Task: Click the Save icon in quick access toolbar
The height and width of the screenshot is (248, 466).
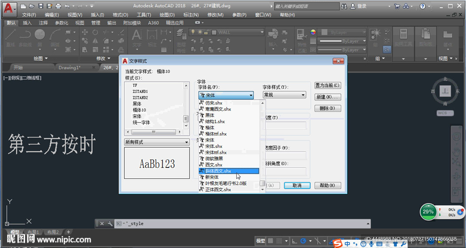Action: click(x=41, y=6)
